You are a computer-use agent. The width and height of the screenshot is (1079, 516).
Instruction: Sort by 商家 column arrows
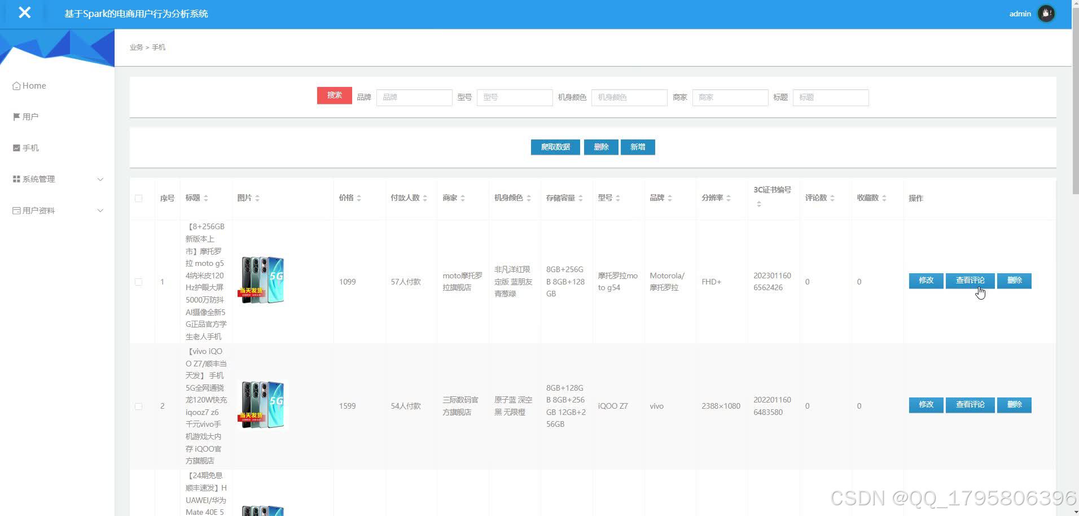[x=463, y=198]
